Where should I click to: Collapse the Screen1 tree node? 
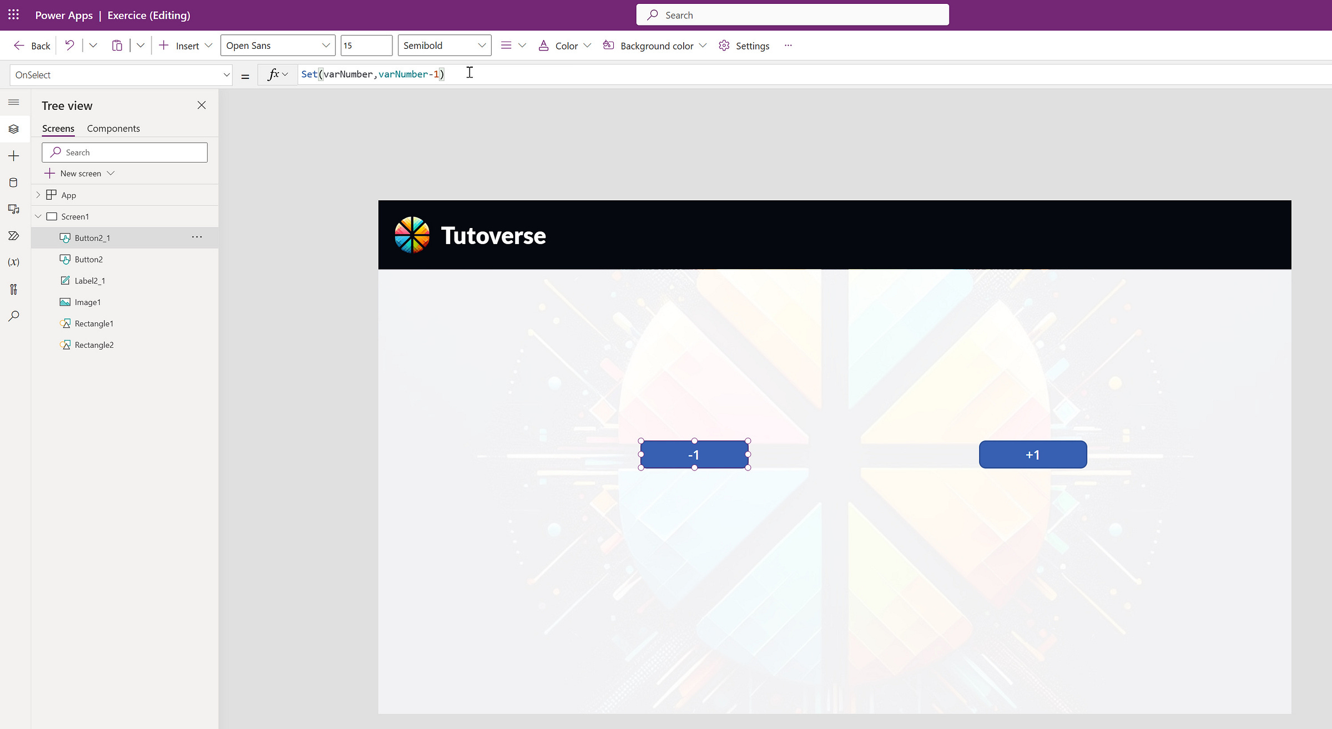click(38, 216)
